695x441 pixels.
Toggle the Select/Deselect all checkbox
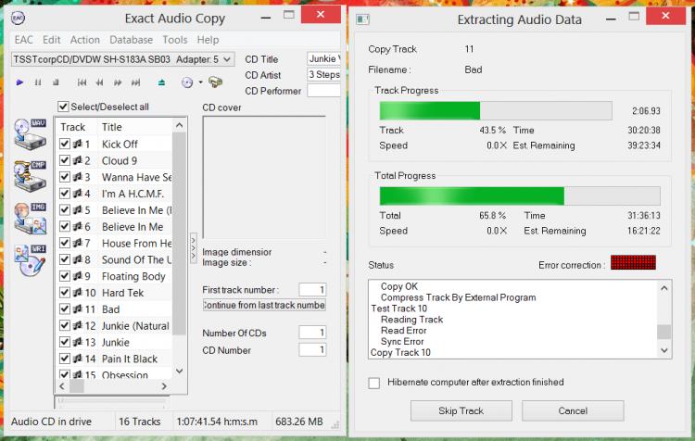64,107
